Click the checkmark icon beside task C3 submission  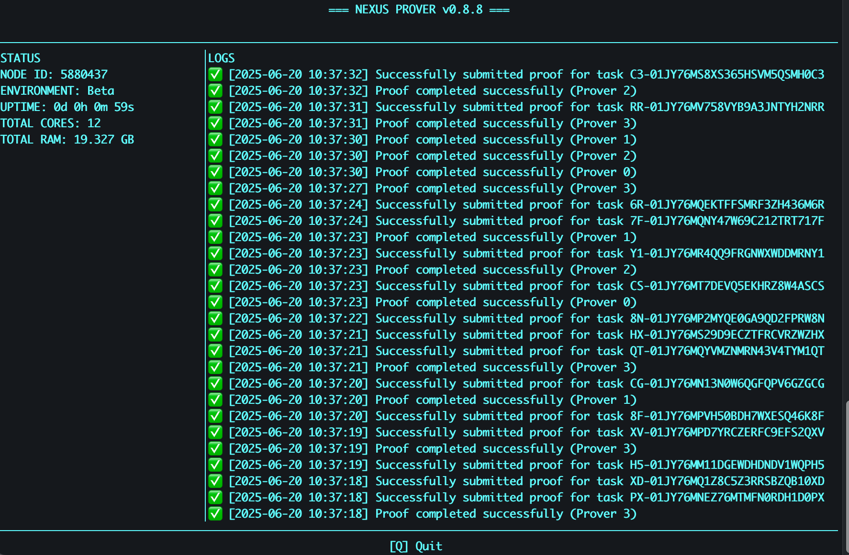click(215, 74)
